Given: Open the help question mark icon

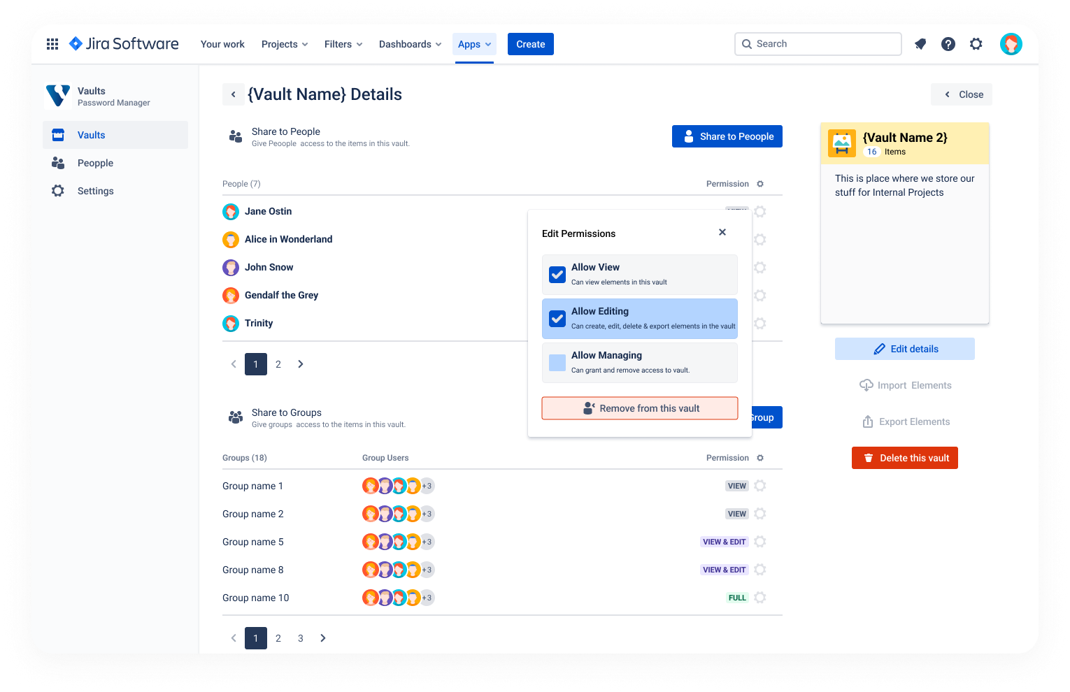Looking at the screenshot, I should click(948, 43).
